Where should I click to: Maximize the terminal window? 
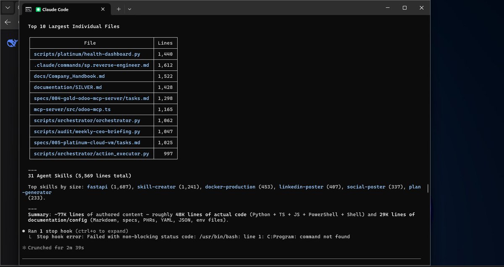click(x=404, y=8)
